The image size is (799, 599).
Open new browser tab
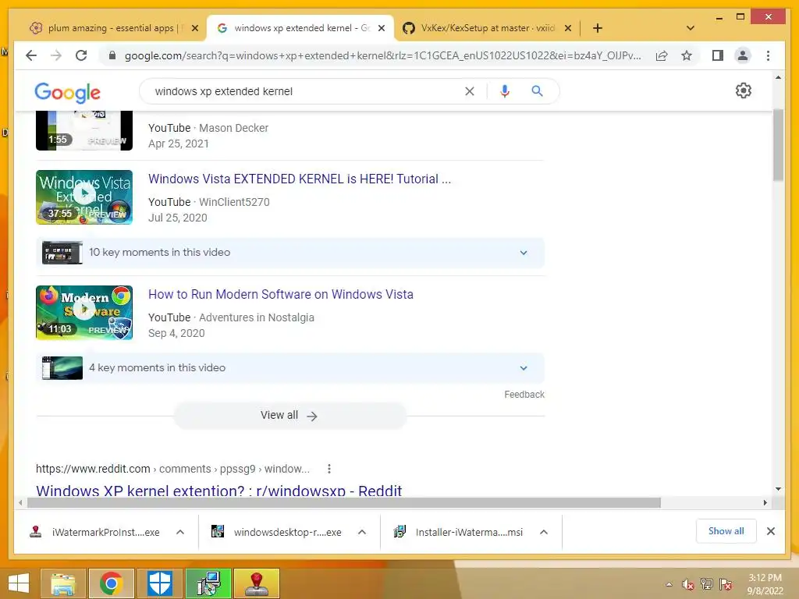click(x=597, y=28)
